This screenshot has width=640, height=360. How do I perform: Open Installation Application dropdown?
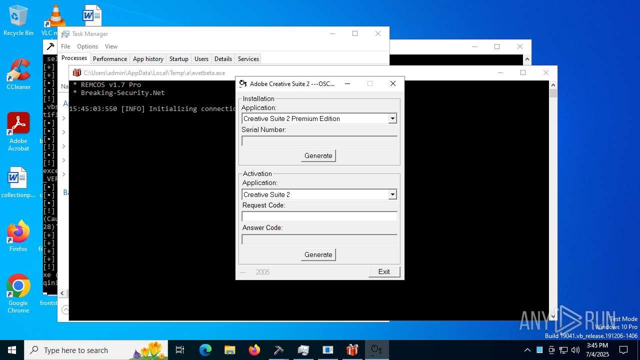tap(392, 118)
